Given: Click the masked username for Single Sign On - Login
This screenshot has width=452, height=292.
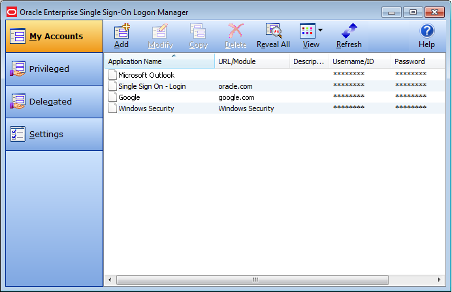Looking at the screenshot, I should point(349,85).
